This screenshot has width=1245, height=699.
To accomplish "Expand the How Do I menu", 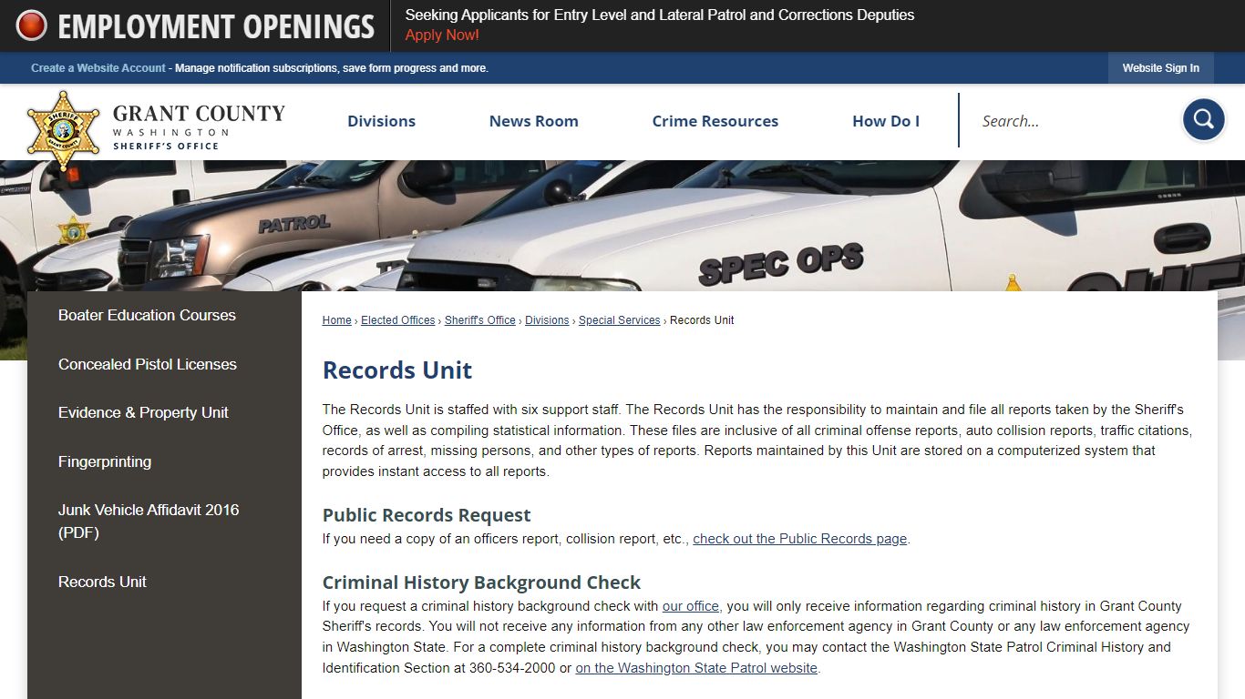I will coord(885,121).
